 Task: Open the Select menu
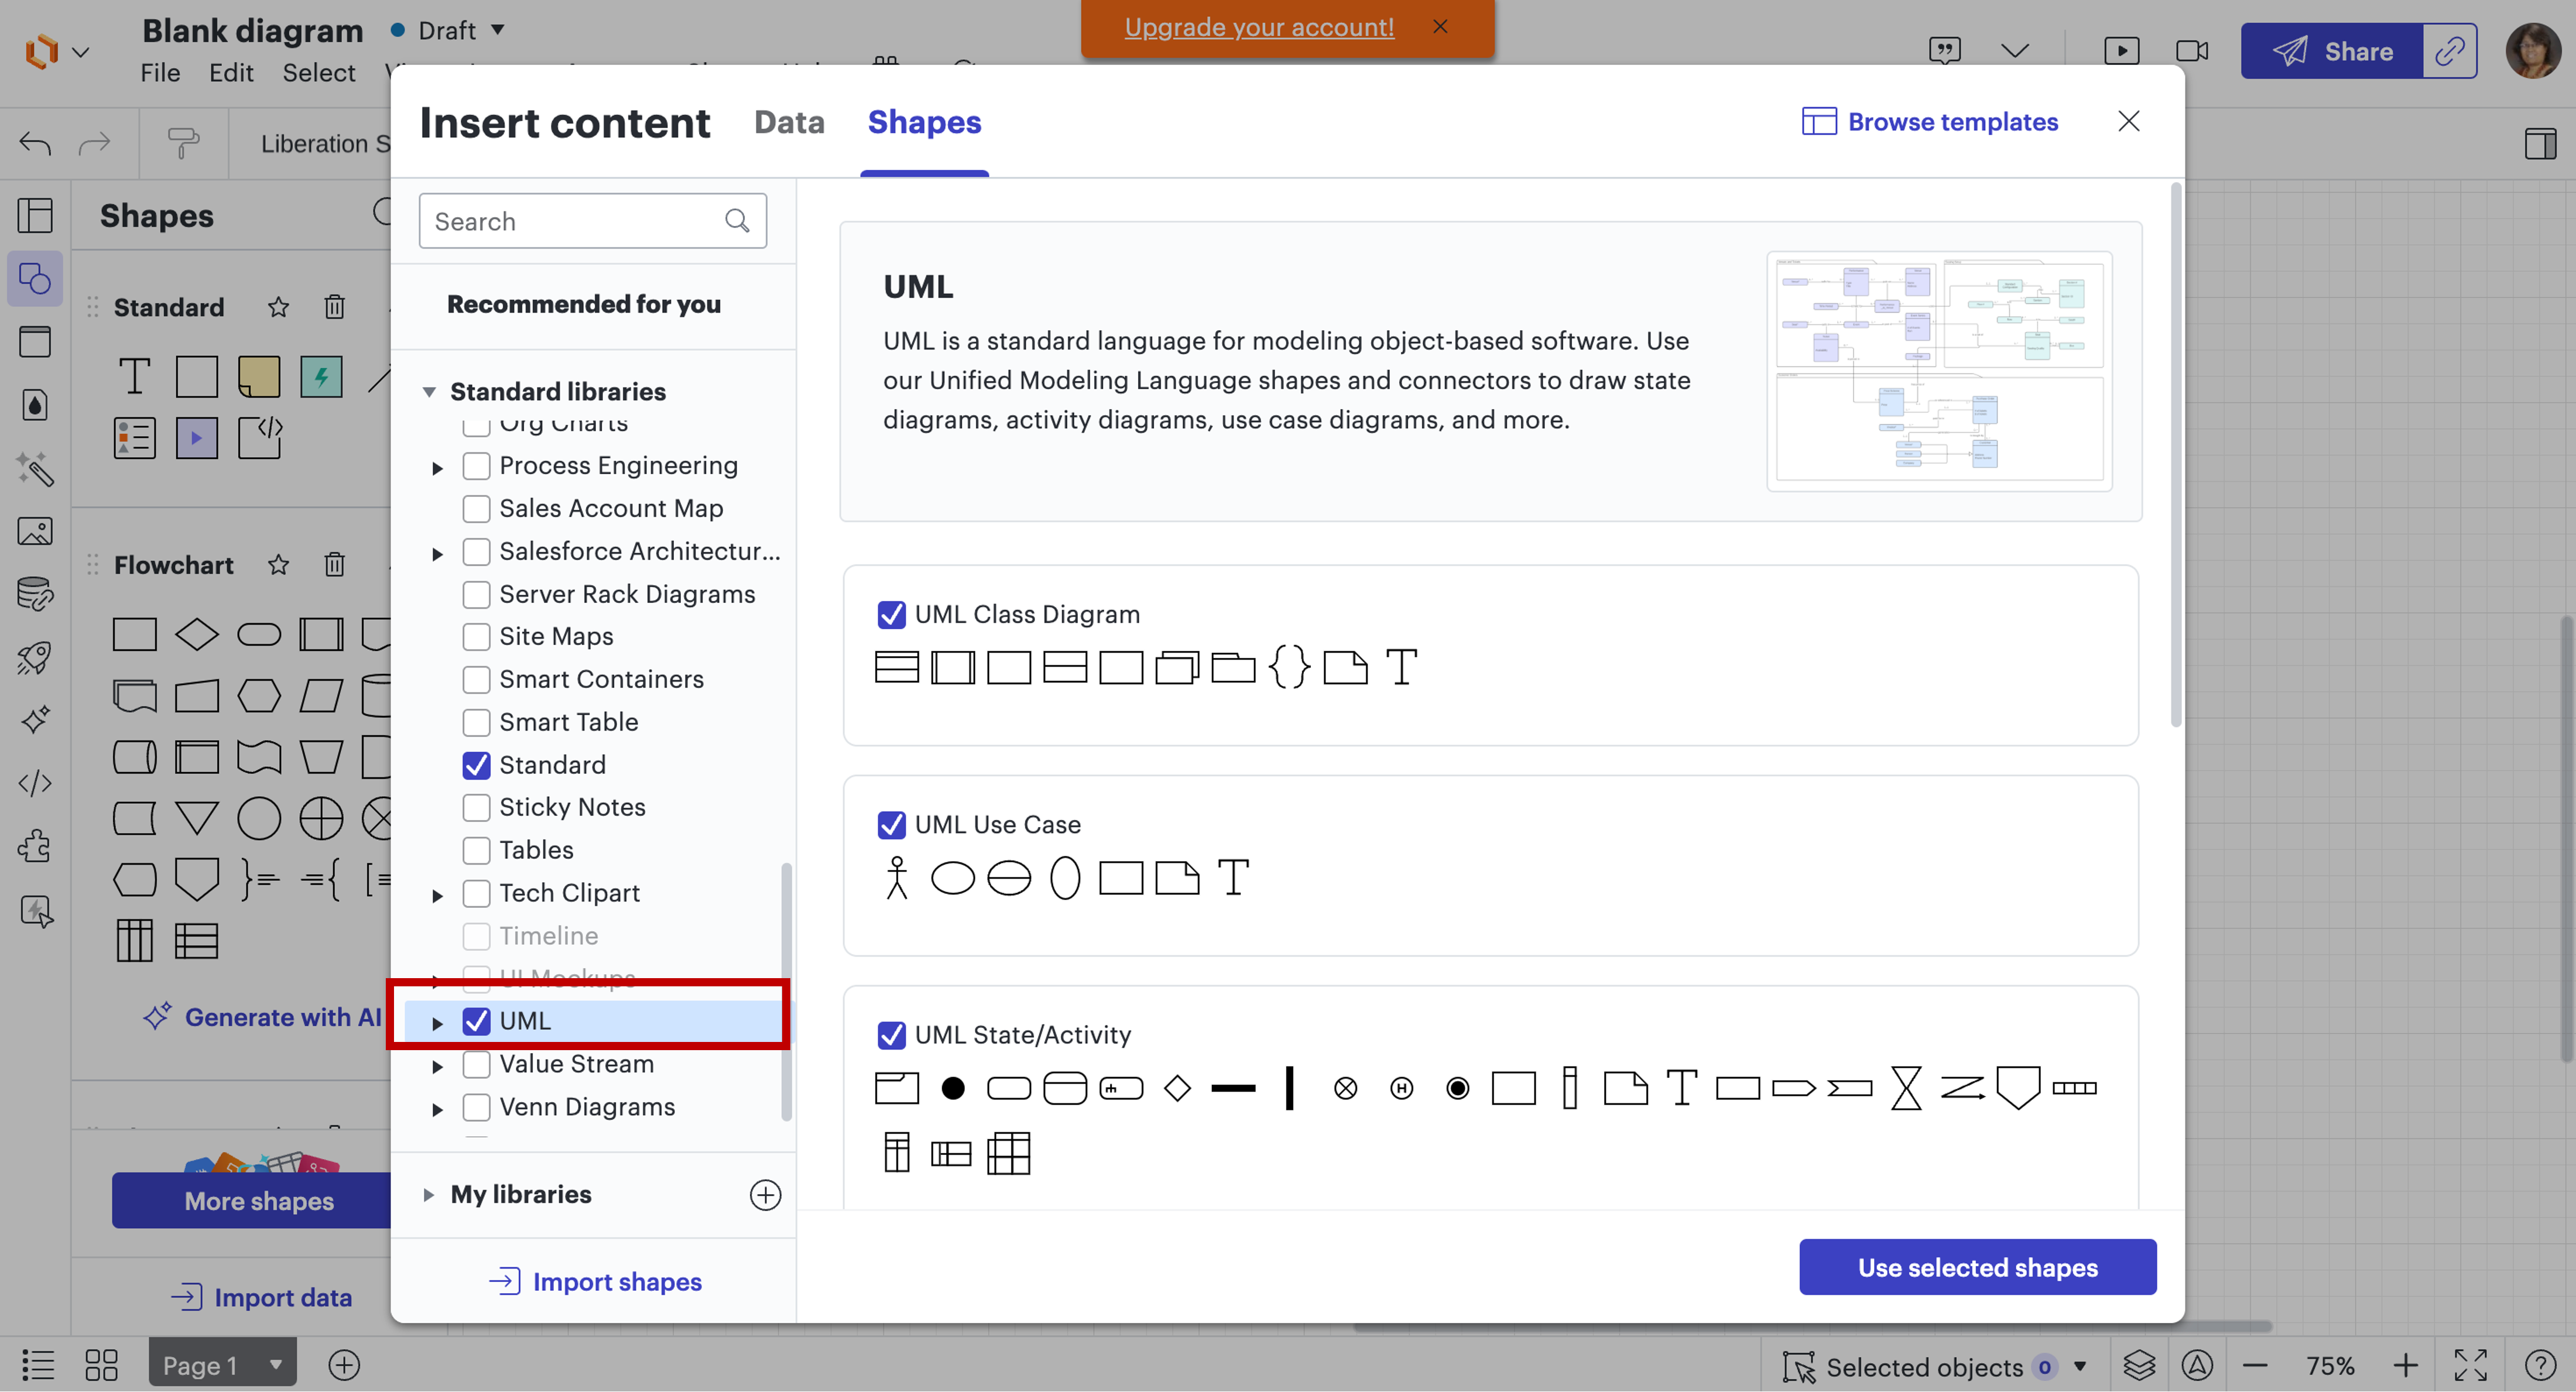click(x=318, y=73)
